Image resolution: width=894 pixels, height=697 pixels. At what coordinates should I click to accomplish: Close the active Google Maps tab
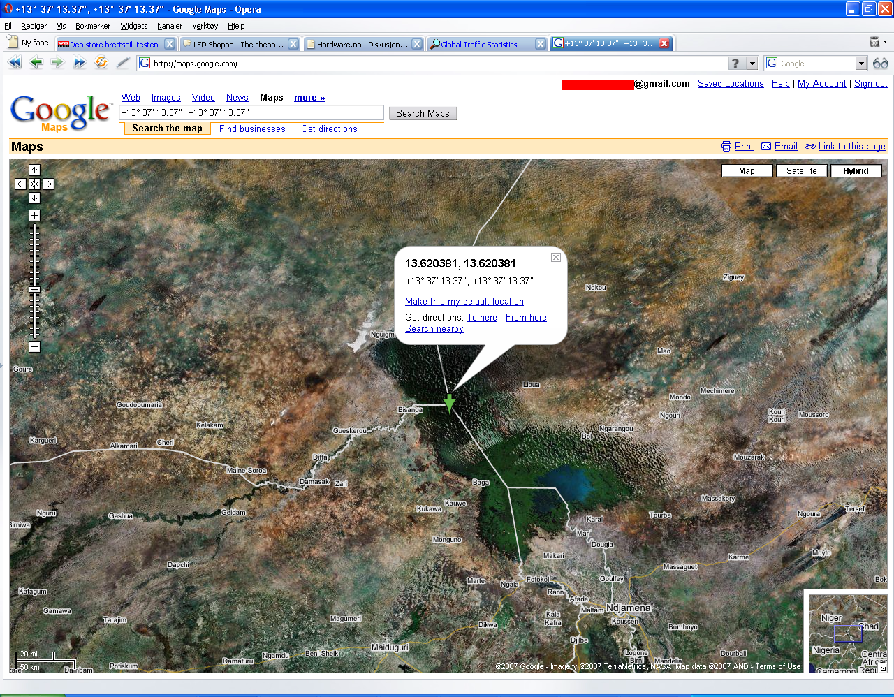pyautogui.click(x=664, y=43)
